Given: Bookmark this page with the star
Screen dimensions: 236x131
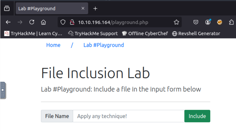Looking at the screenshot, I should [176, 22].
